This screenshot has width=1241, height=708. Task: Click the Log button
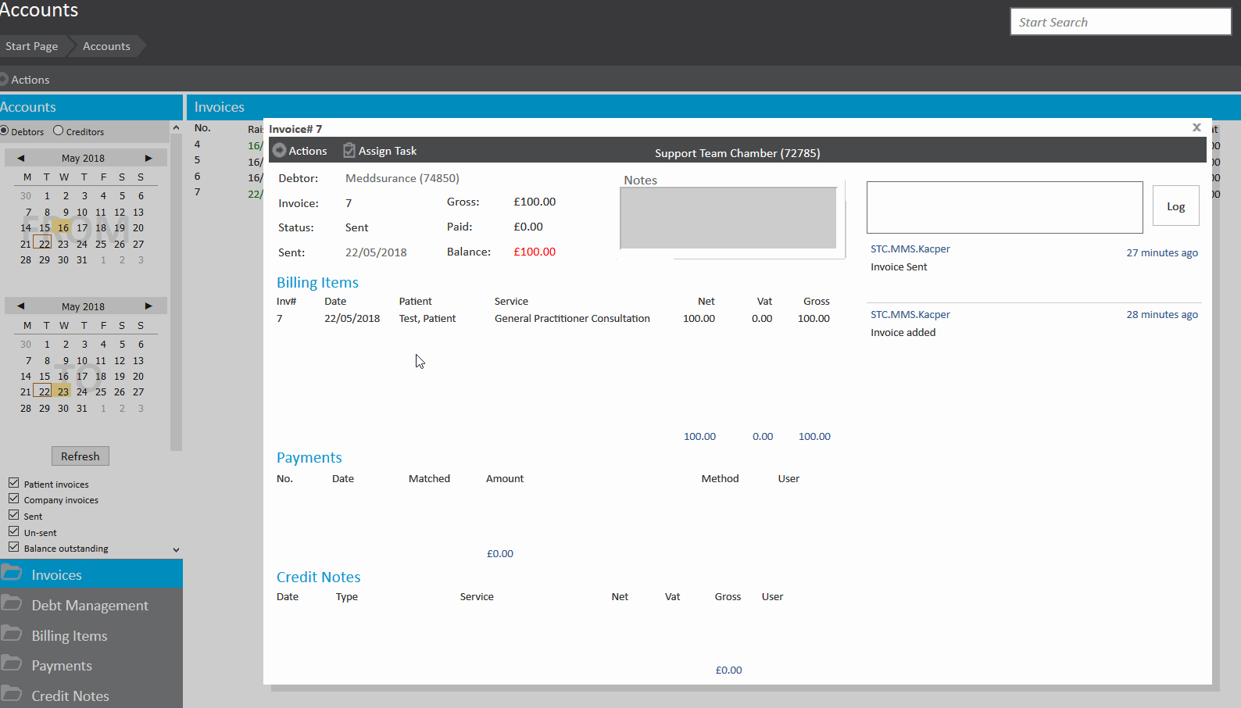pos(1175,206)
